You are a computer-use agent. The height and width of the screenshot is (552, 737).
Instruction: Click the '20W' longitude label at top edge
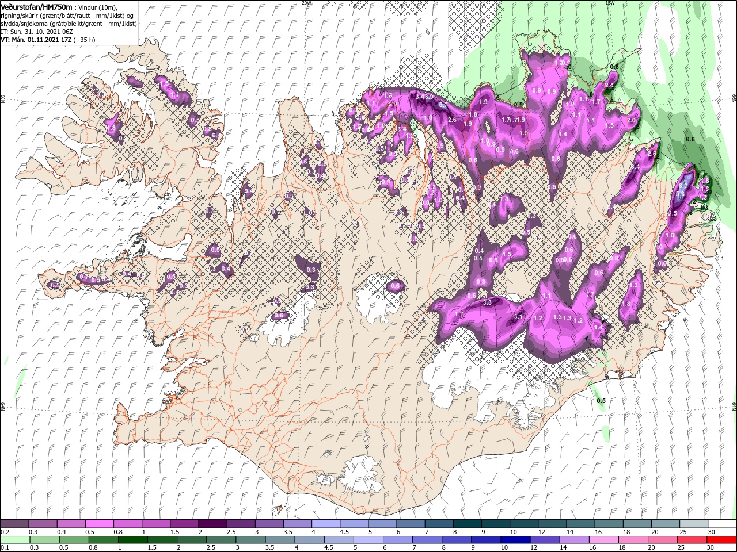306,3
